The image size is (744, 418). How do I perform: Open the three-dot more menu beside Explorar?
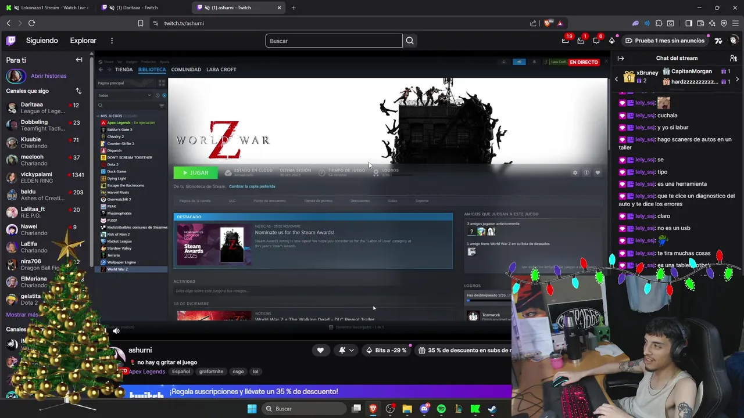pyautogui.click(x=112, y=41)
